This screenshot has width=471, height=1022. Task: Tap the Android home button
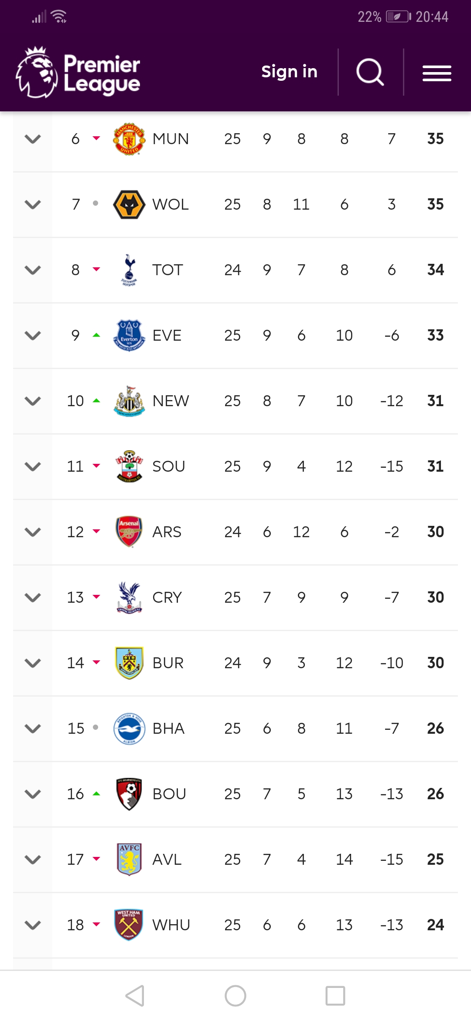point(235,996)
